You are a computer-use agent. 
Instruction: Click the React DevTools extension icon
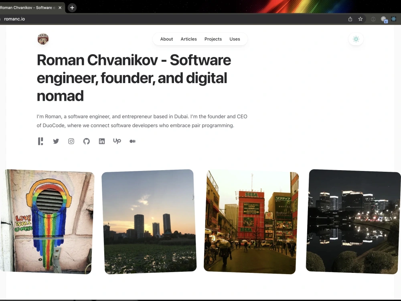point(394,19)
